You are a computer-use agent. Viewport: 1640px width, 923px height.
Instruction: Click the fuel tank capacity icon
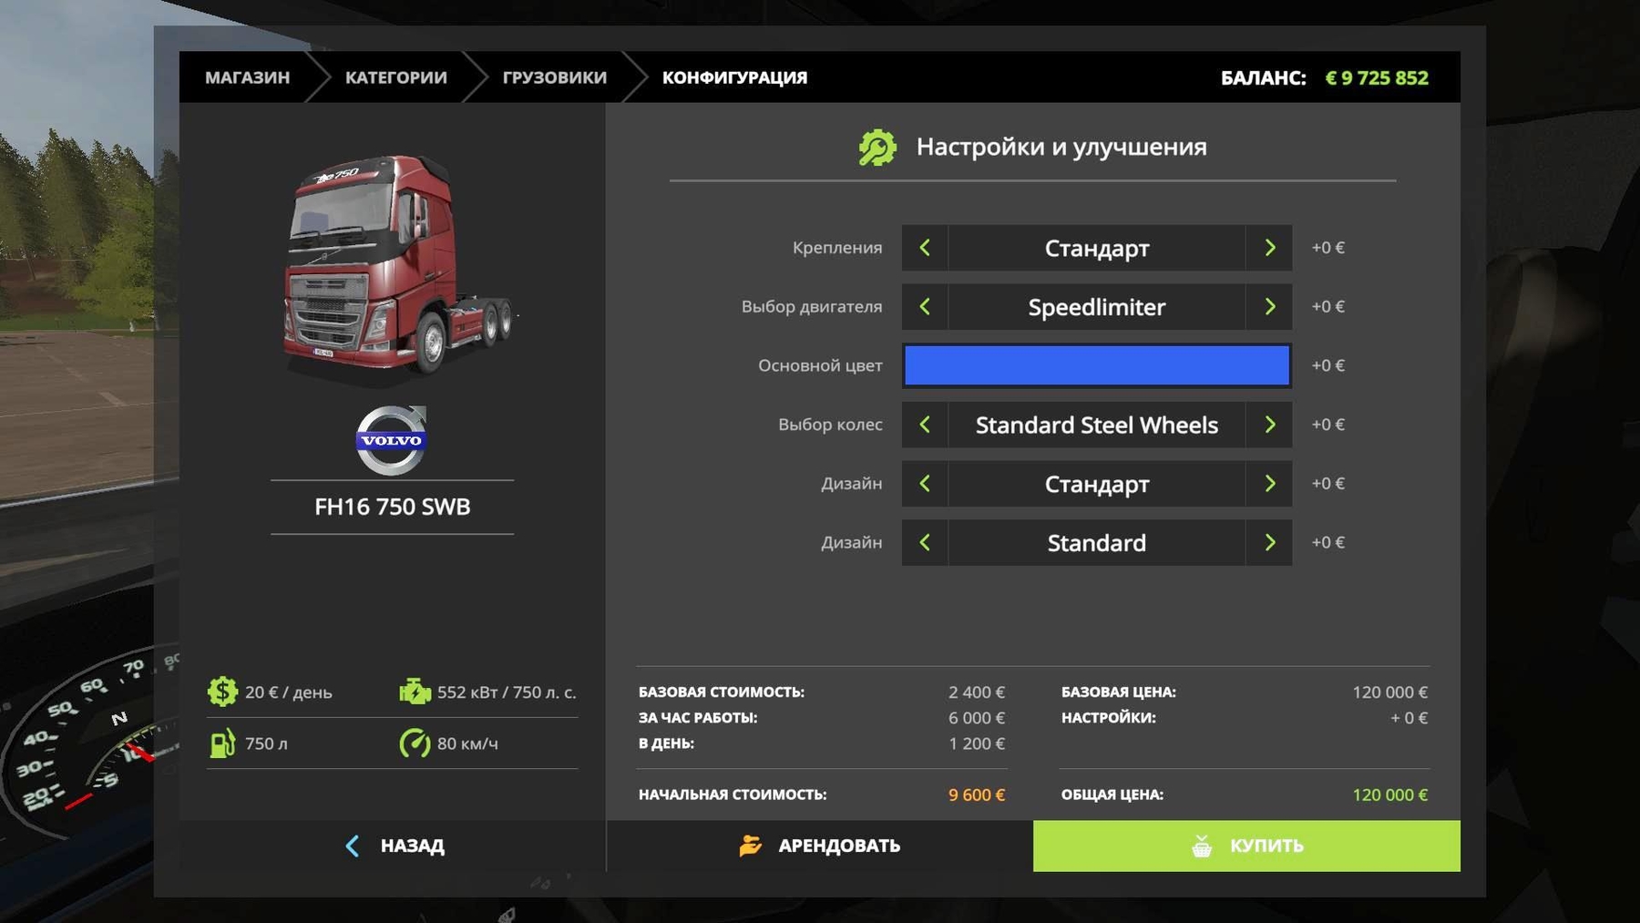(222, 744)
